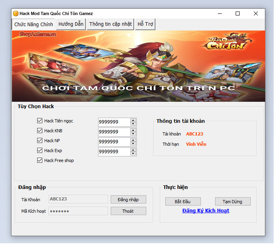The height and width of the screenshot is (244, 274).
Task: Increase the NP value with up arrow
Action: pyautogui.click(x=133, y=140)
